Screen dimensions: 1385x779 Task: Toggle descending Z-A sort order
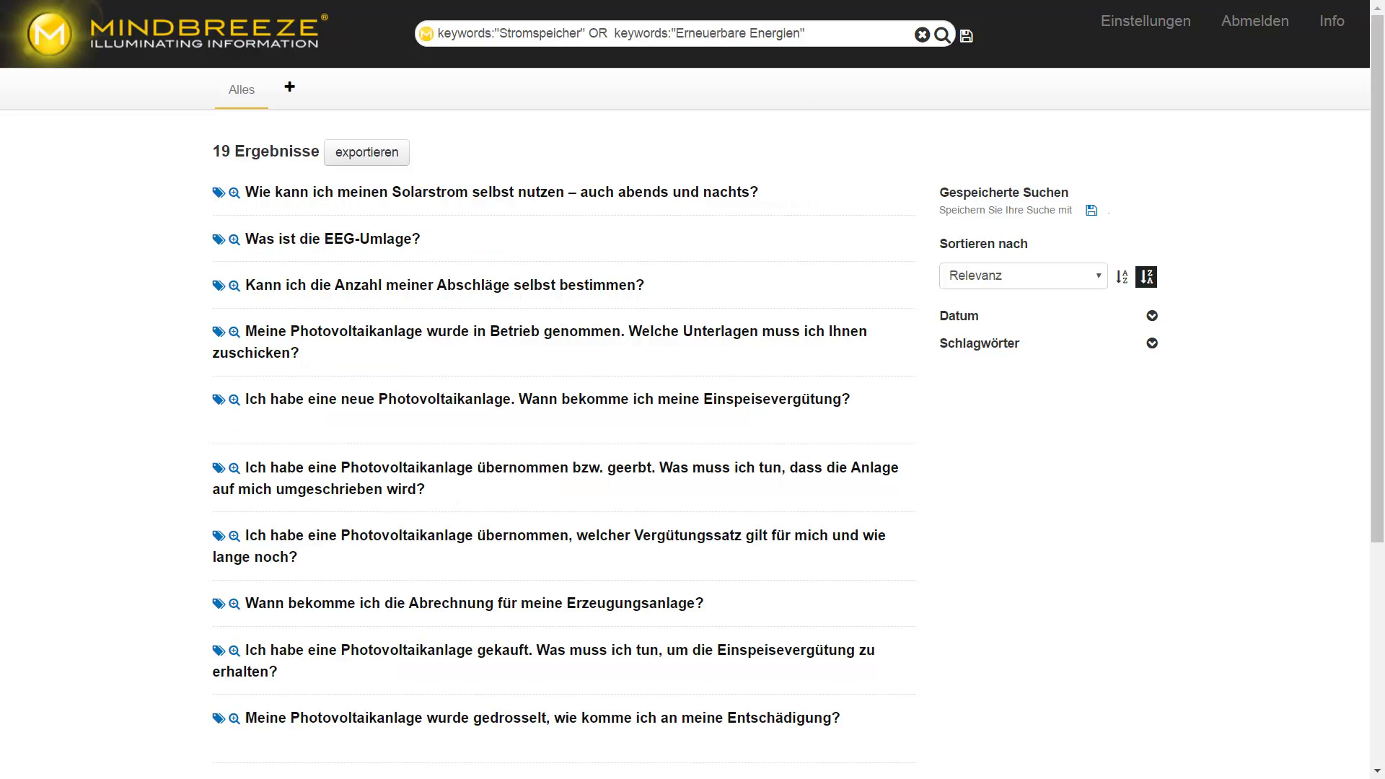[x=1146, y=277]
